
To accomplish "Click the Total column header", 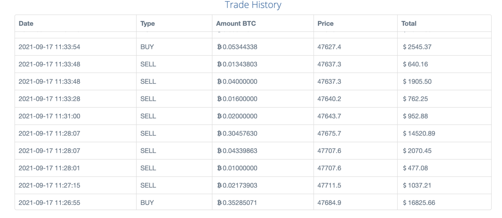I will click(409, 23).
